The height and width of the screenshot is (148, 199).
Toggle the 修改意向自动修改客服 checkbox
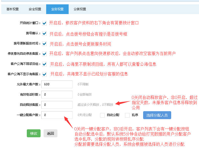click(44, 54)
